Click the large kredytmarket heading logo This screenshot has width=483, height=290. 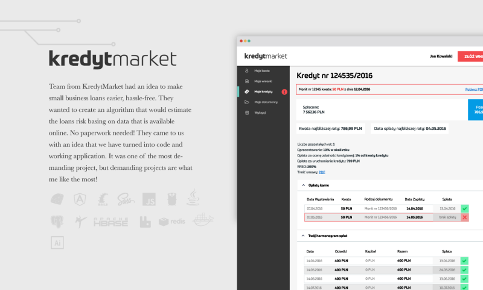[x=113, y=59]
